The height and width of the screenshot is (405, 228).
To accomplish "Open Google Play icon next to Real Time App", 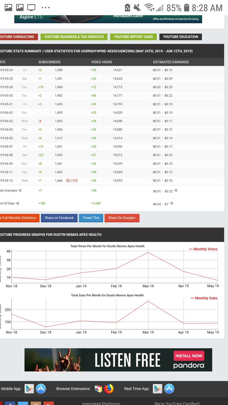I will coord(157,389).
